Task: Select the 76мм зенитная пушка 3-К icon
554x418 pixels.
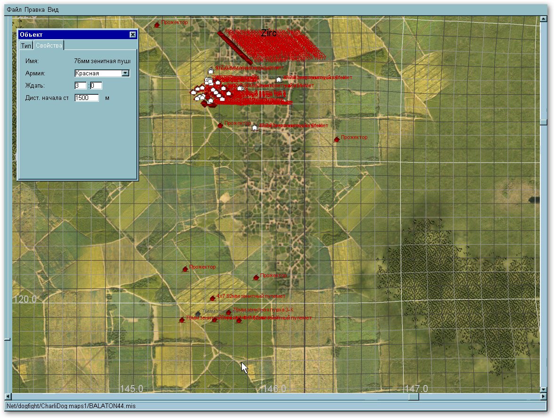Action: [228, 312]
